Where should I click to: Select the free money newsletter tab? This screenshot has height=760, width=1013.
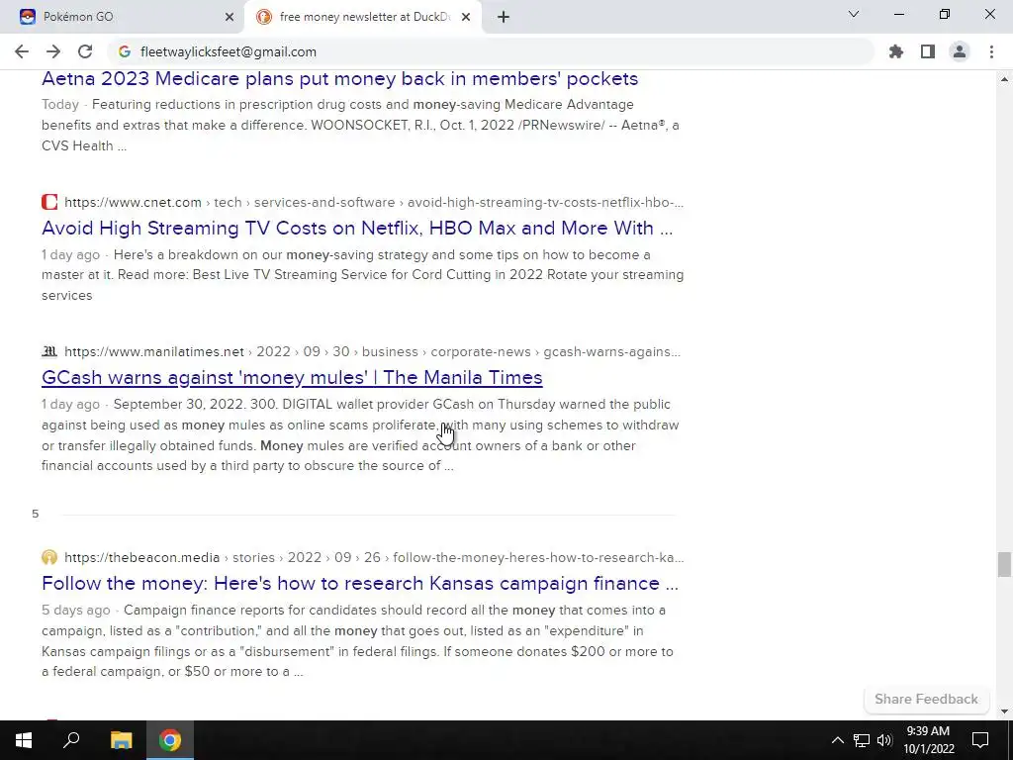[x=363, y=17]
